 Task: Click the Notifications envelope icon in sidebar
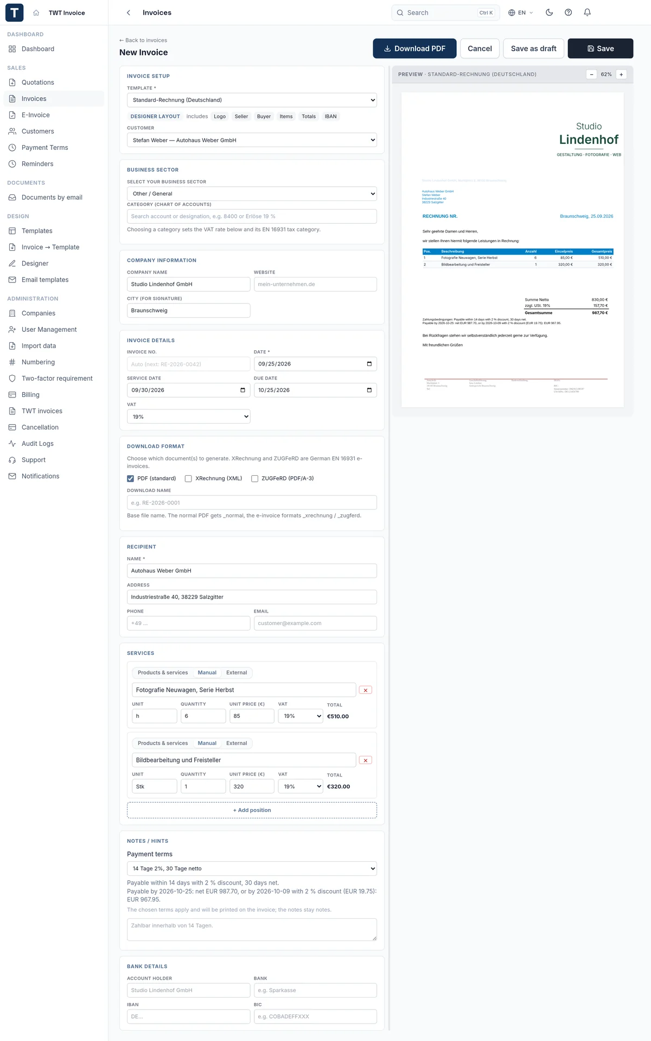tap(12, 476)
